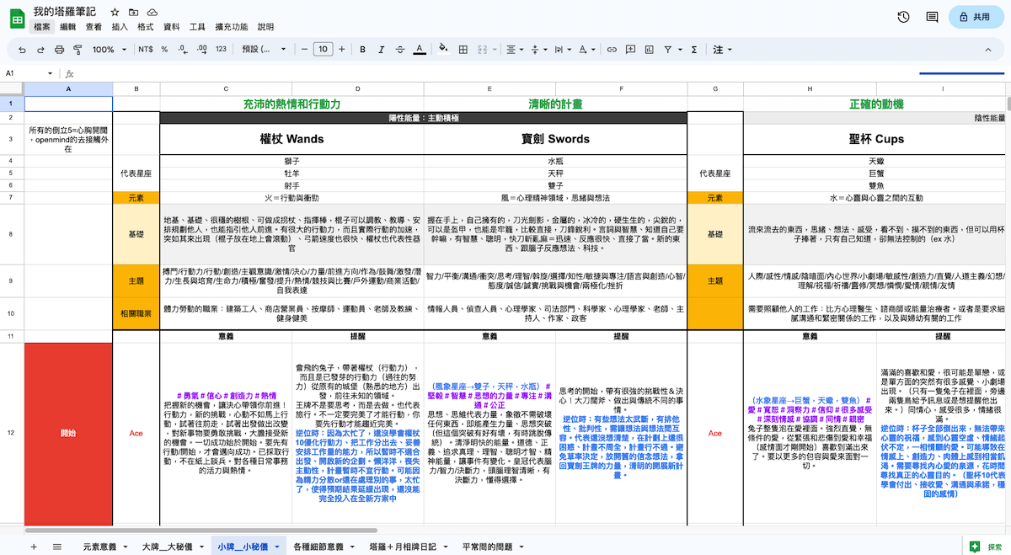Print the spreadsheet using printer icon

[59, 50]
